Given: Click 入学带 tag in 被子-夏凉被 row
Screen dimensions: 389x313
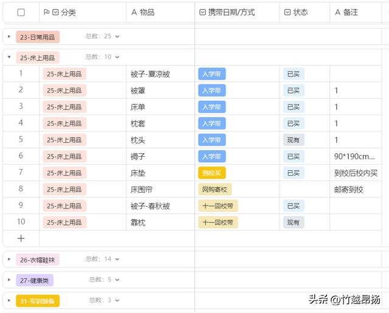Looking at the screenshot, I should point(212,74).
